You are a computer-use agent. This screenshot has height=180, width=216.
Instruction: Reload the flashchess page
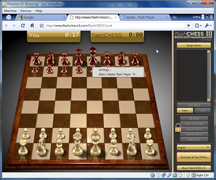tap(23, 25)
